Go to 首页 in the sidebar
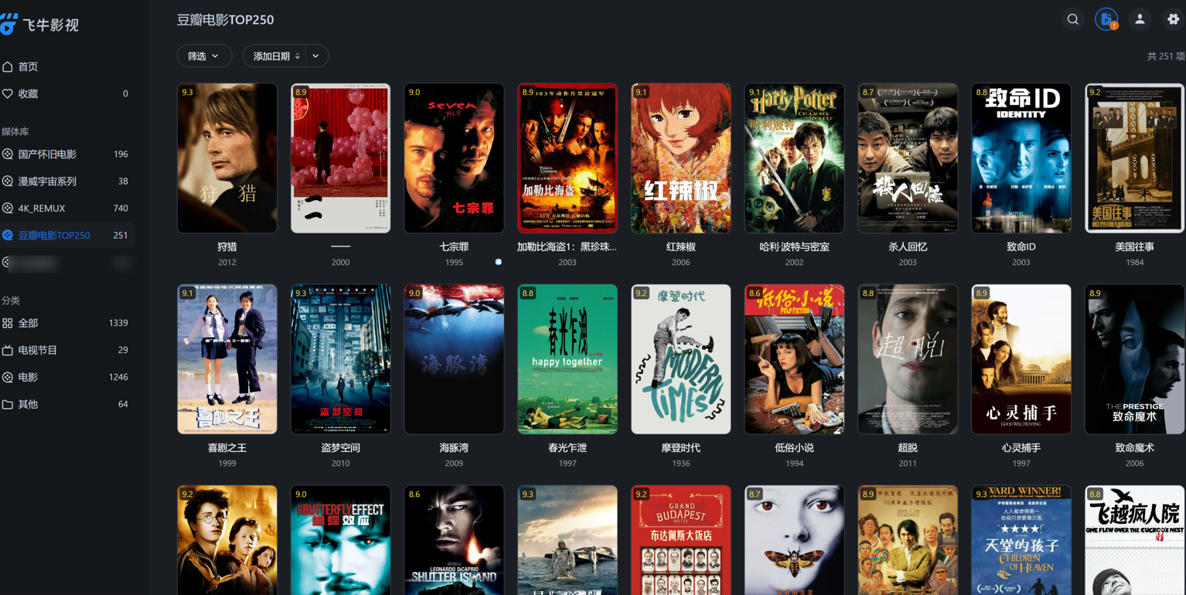The width and height of the screenshot is (1186, 595). tap(67, 66)
